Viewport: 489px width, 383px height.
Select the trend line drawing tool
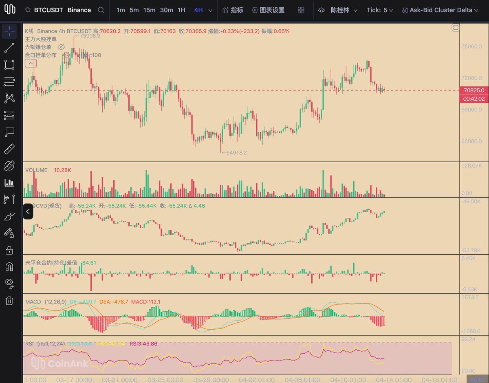9,48
